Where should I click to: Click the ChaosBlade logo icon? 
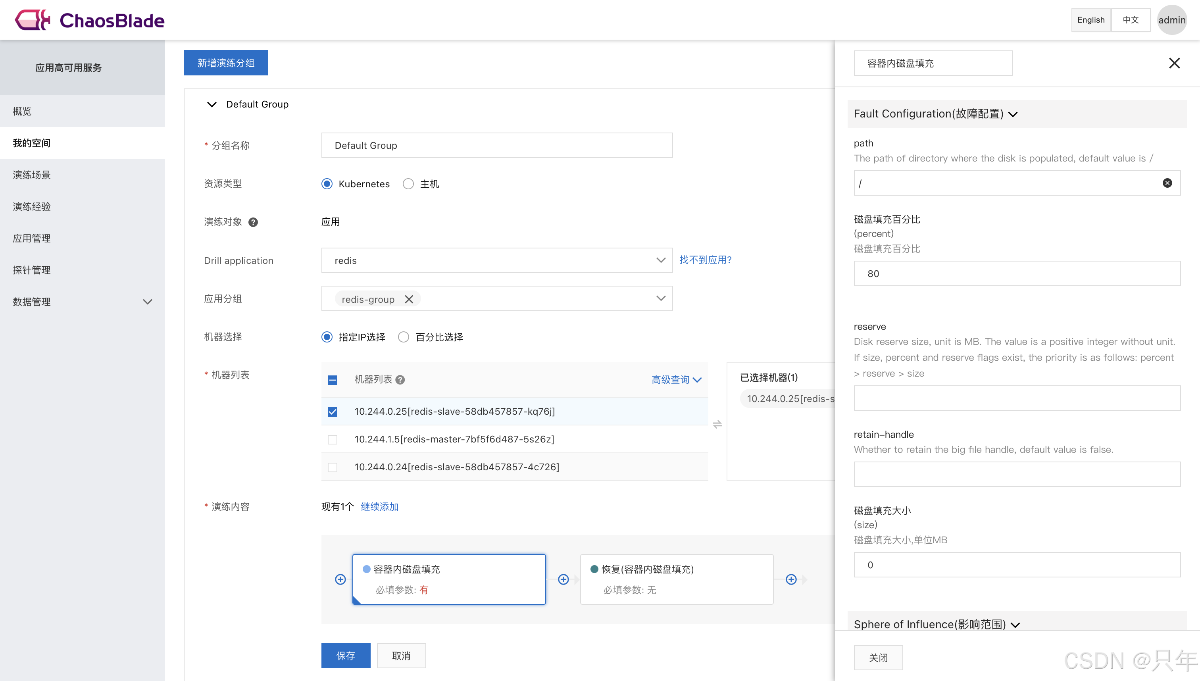[x=33, y=20]
